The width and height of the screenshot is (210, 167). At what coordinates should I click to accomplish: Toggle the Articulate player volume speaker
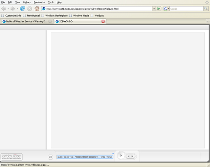click(50, 157)
